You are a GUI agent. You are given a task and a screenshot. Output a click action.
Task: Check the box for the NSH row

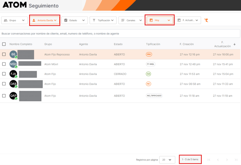(x=4, y=64)
